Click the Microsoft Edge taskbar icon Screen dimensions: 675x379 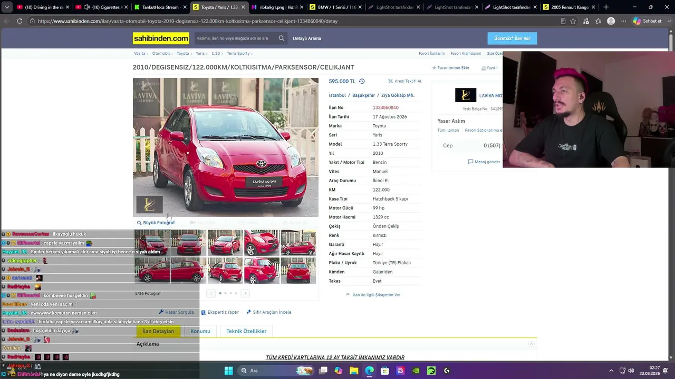(369, 371)
